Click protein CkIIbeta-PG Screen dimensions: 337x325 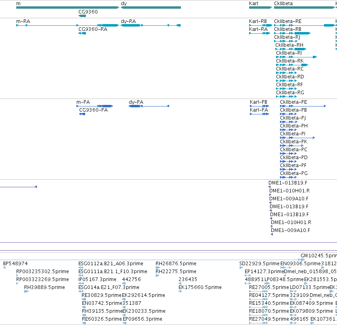coord(294,173)
